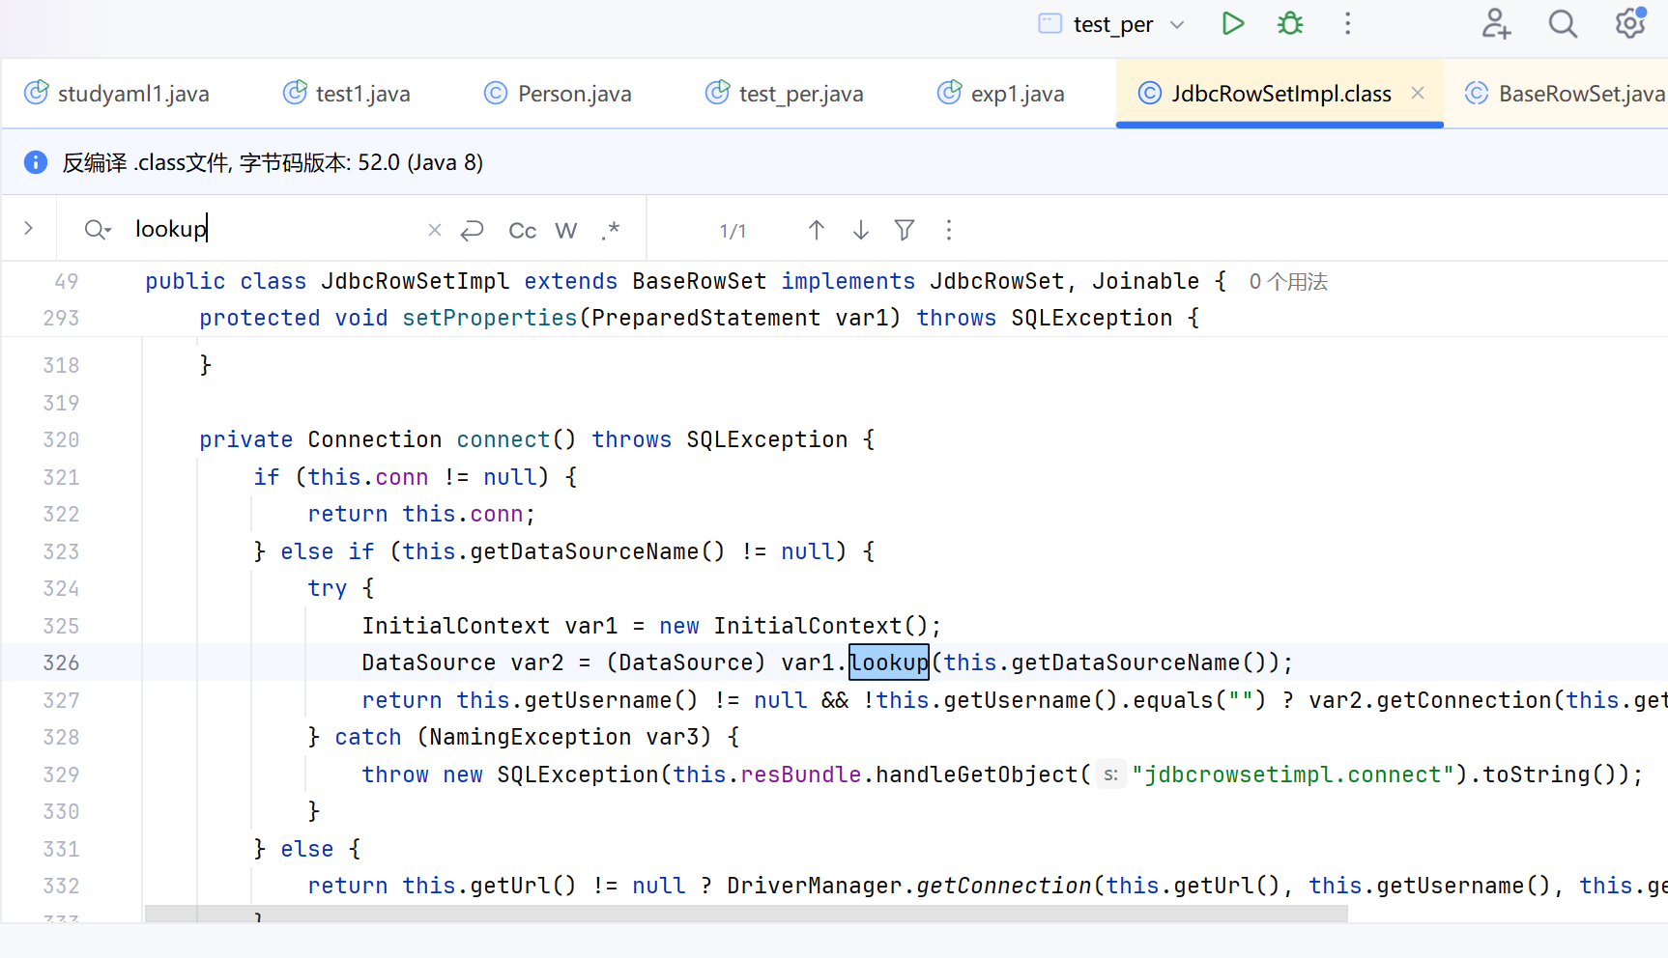Viewport: 1668px width, 958px height.
Task: Open the add collaborator icon
Action: point(1496,23)
